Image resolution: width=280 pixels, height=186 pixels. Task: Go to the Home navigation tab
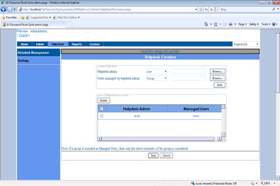[x=24, y=44]
